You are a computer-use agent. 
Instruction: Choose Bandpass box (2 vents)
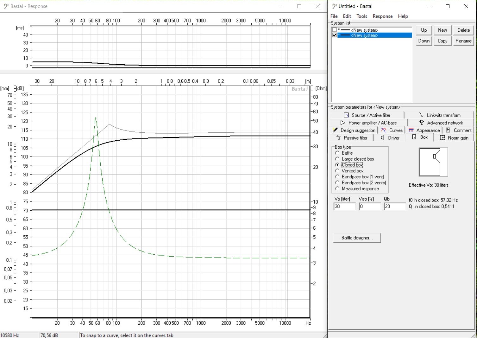[361, 183]
